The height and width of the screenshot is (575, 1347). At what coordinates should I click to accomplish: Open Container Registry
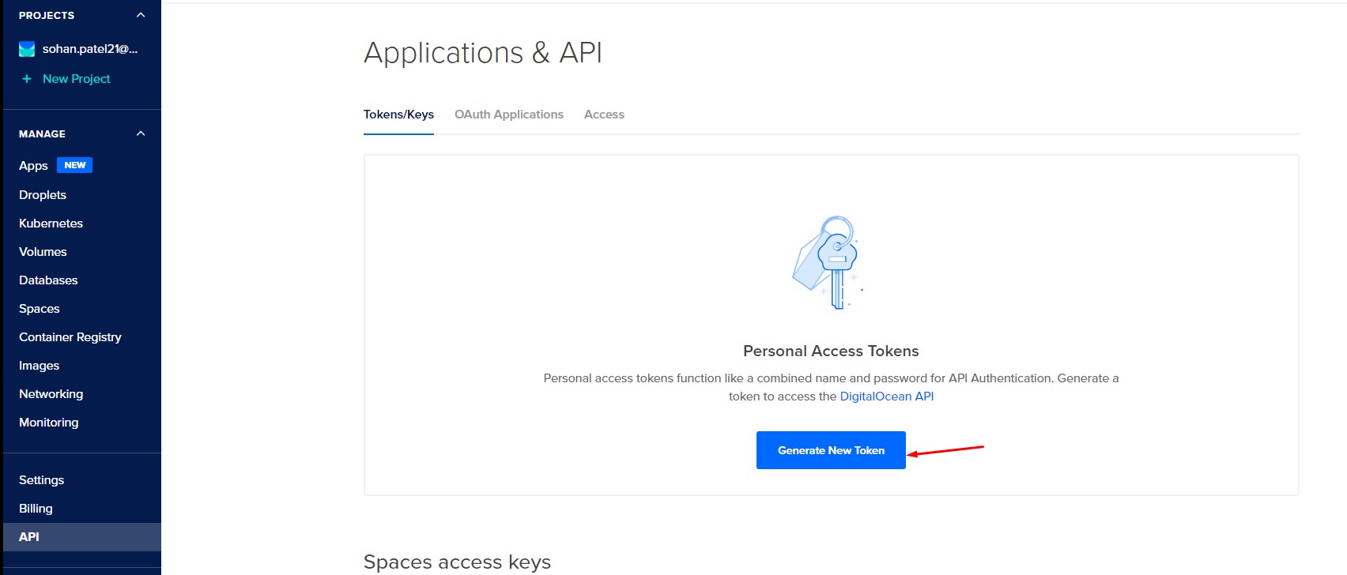point(70,337)
